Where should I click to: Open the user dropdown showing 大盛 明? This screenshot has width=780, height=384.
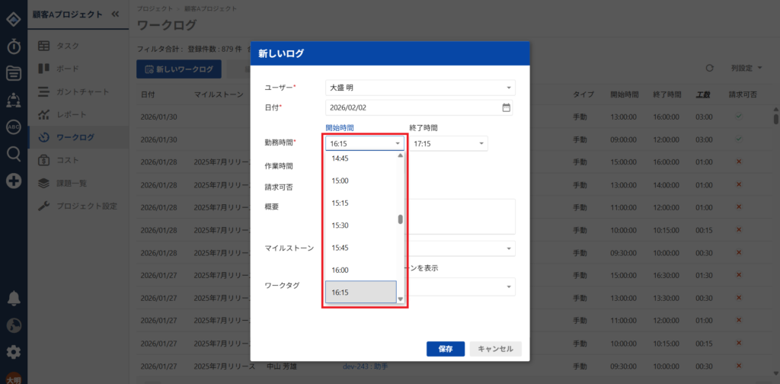tap(420, 88)
